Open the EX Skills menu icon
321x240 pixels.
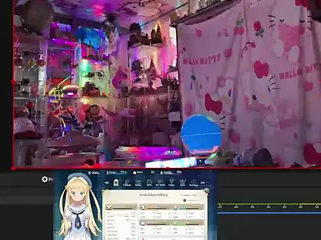coord(160,183)
